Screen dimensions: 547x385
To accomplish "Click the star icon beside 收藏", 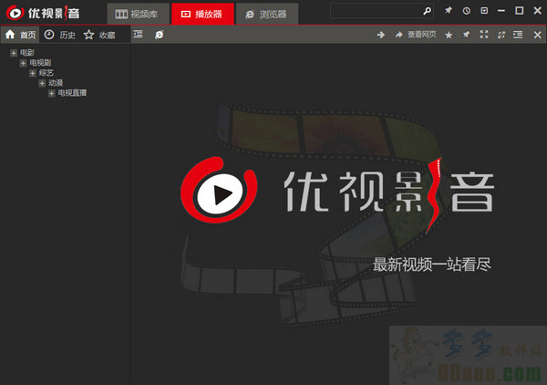I will 89,35.
